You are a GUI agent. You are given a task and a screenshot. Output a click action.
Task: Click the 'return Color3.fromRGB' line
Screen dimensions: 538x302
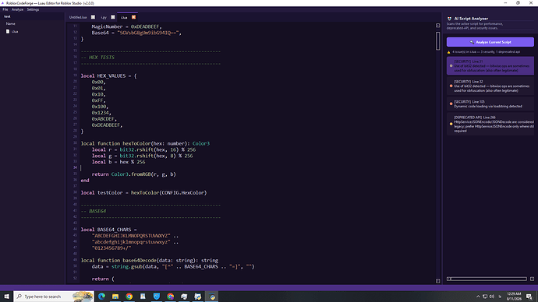click(134, 174)
